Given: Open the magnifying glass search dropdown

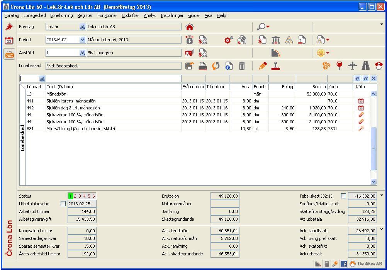Looking at the screenshot, I should pyautogui.click(x=263, y=27).
